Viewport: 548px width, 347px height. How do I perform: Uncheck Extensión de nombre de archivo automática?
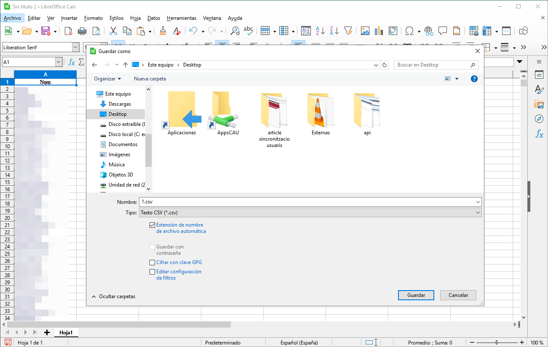tap(152, 225)
